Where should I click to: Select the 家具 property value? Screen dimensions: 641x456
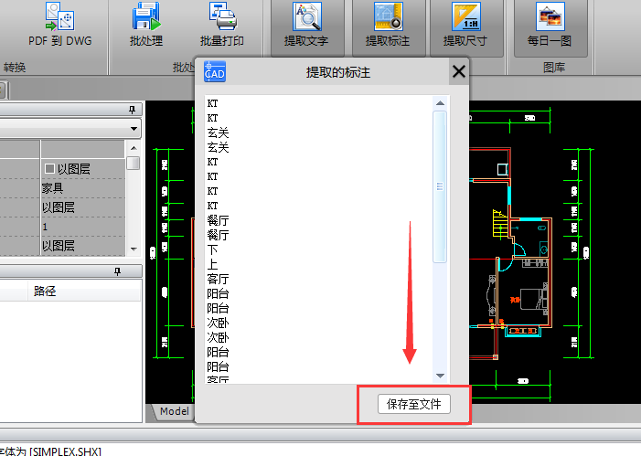pos(52,188)
